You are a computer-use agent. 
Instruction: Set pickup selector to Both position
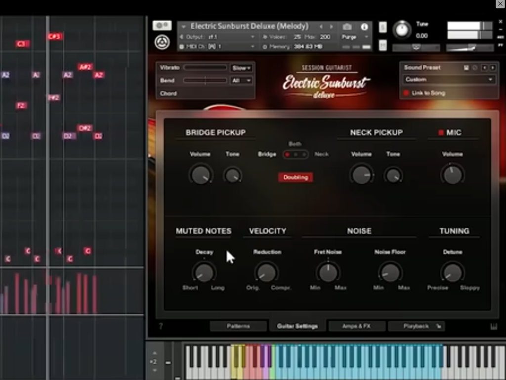[x=295, y=155]
